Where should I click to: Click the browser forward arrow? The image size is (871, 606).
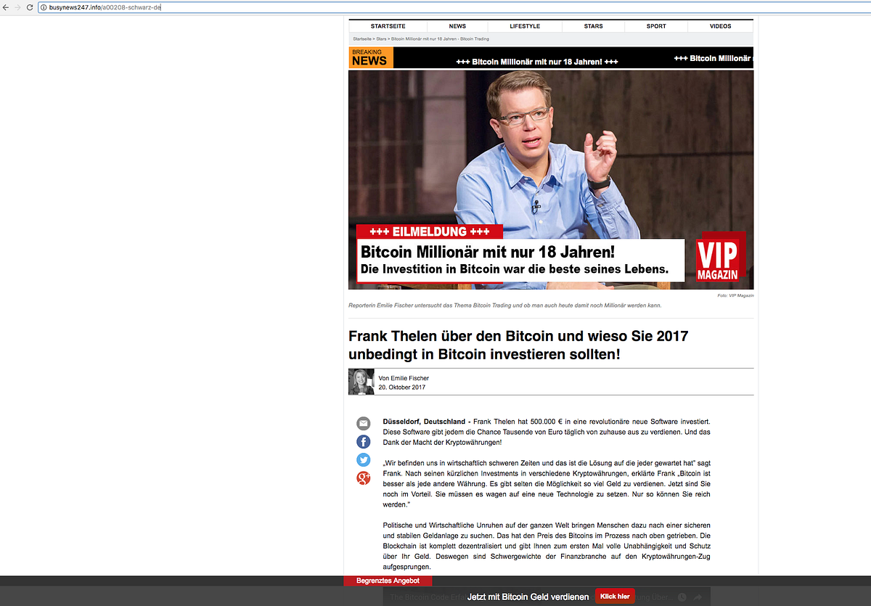coord(17,7)
